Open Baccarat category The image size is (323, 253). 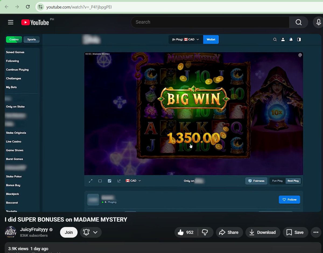click(12, 203)
